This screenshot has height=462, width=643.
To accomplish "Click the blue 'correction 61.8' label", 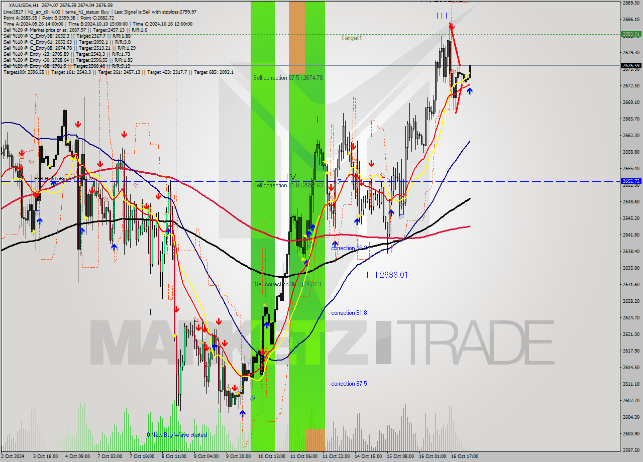I will point(349,313).
